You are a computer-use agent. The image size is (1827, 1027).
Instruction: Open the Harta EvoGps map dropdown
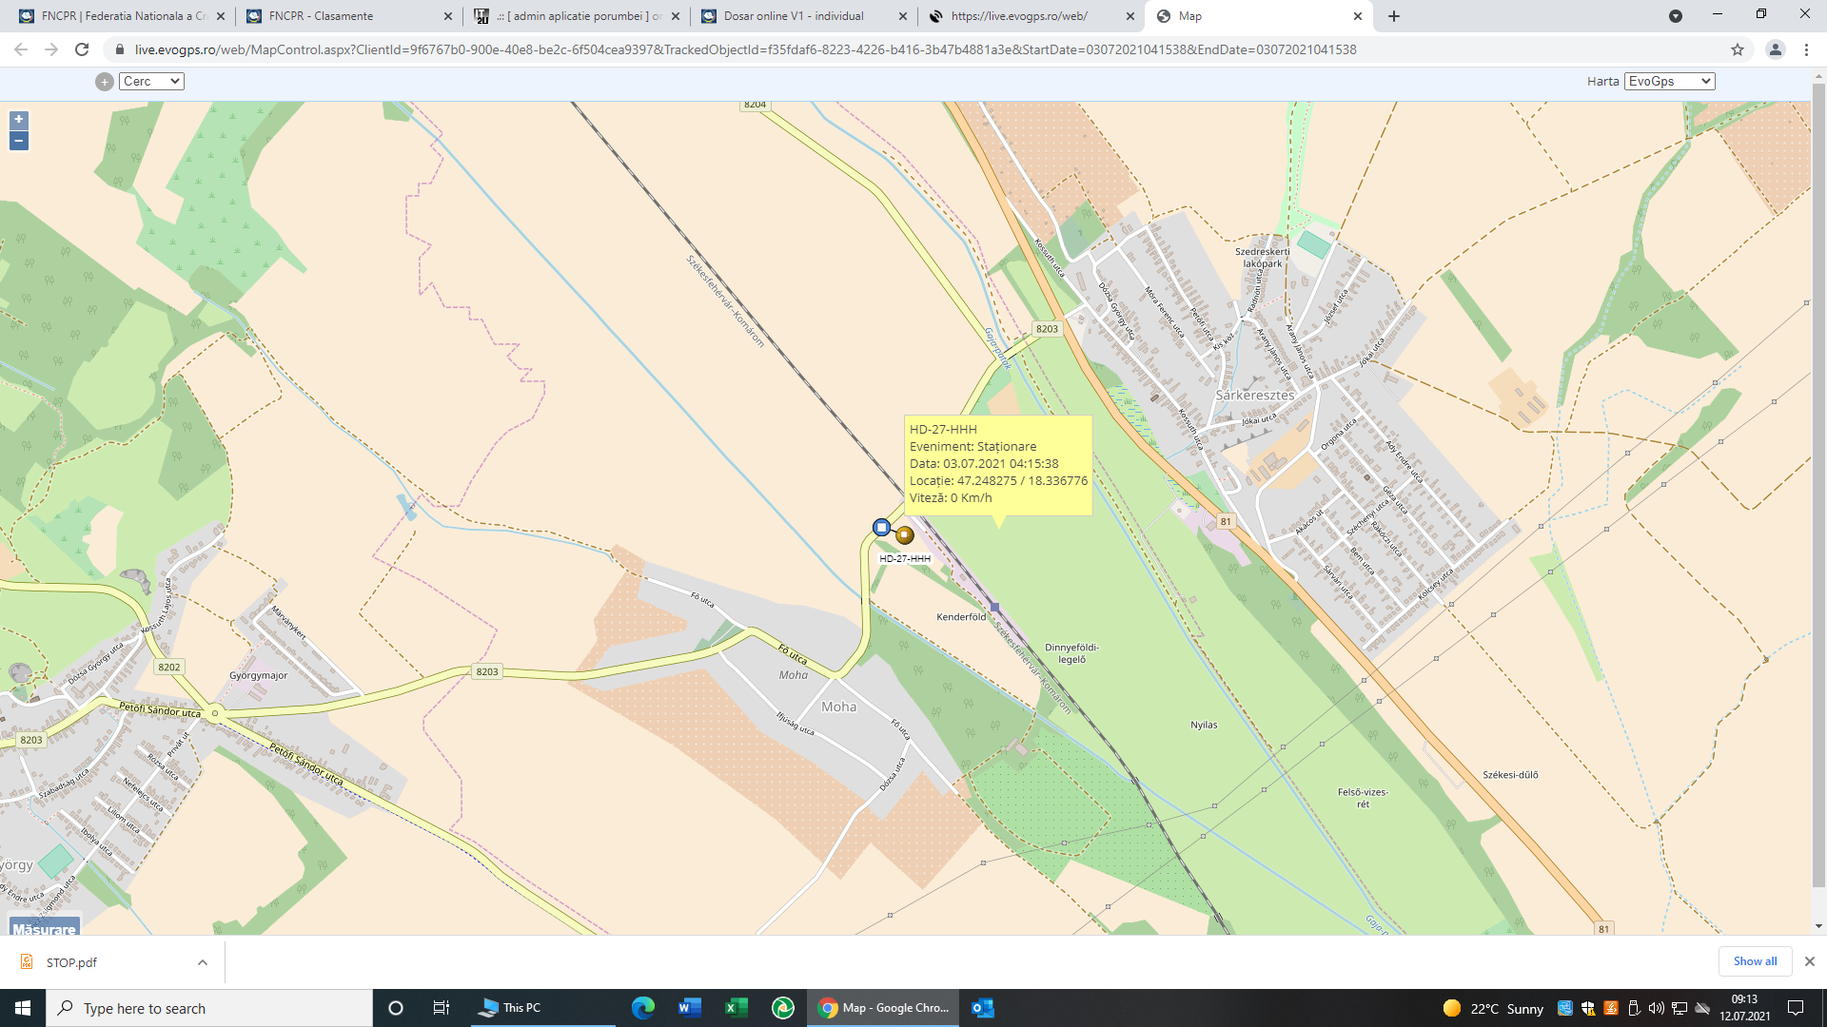pyautogui.click(x=1669, y=82)
